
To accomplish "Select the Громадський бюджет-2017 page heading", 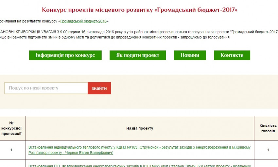I will [x=140, y=10].
